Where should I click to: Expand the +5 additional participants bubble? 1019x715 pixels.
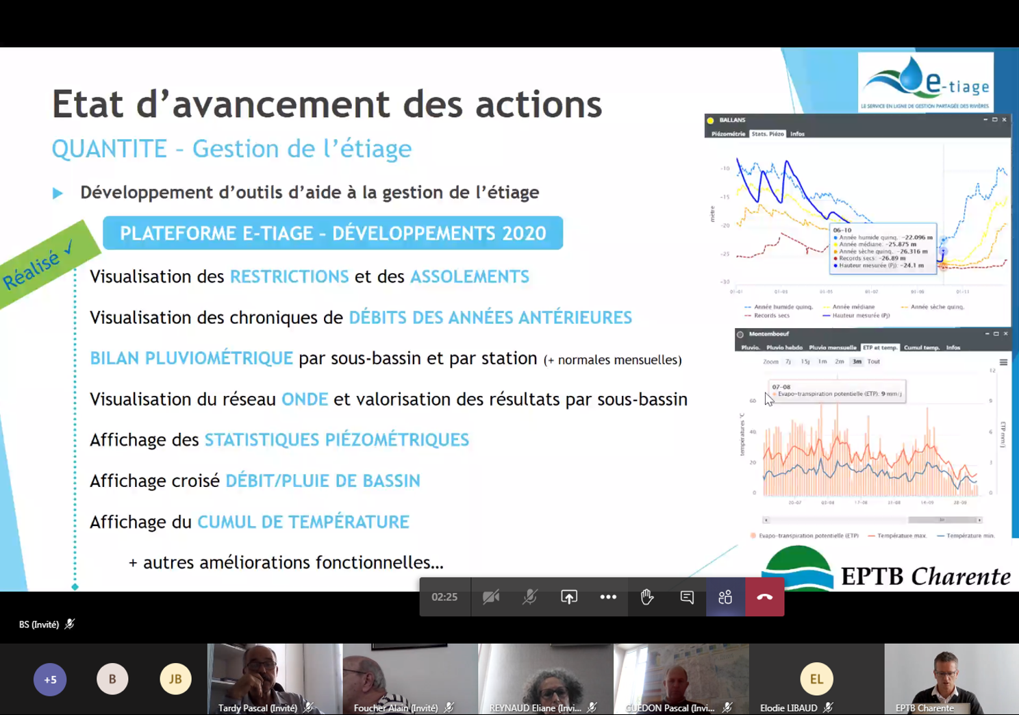click(50, 679)
